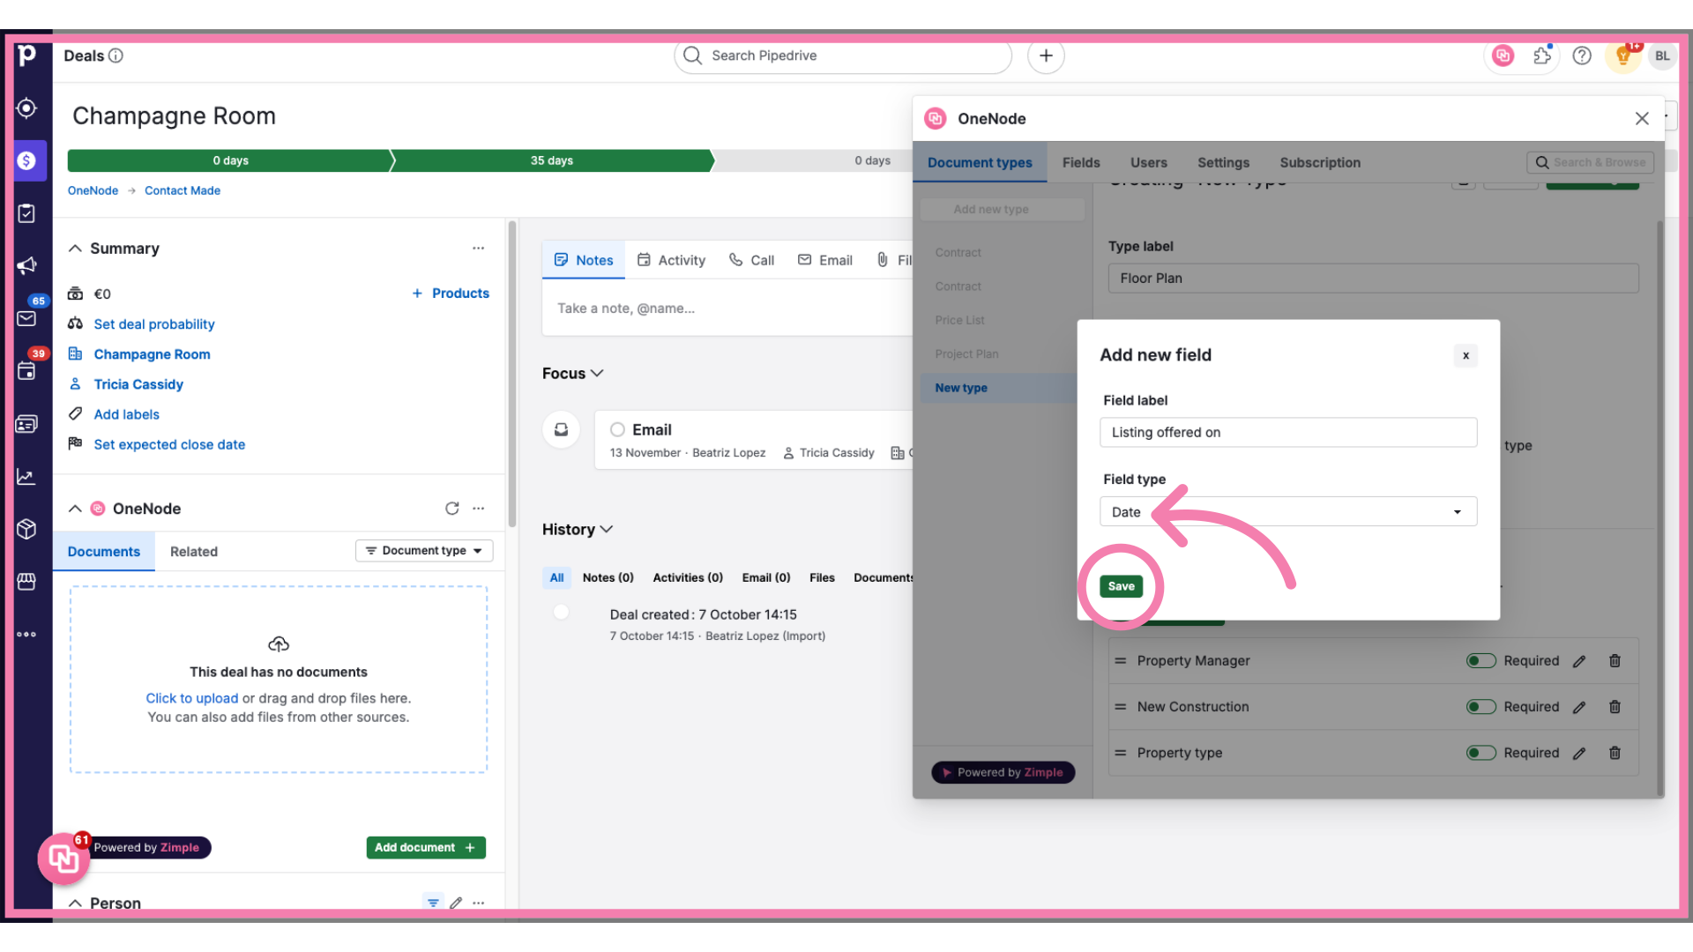Toggle Required for Property Manager
1693x952 pixels.
pyautogui.click(x=1480, y=661)
